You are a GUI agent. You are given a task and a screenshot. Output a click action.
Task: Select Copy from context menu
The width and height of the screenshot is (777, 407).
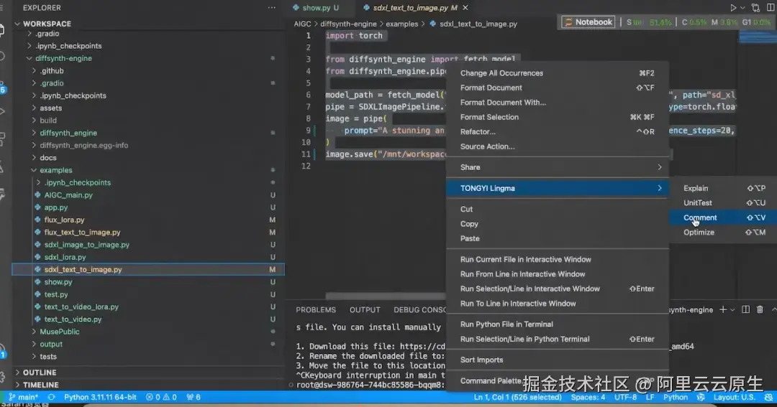tap(557, 224)
